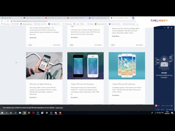Minimize the chat panel window
The image size is (175, 131).
[x=165, y=28]
